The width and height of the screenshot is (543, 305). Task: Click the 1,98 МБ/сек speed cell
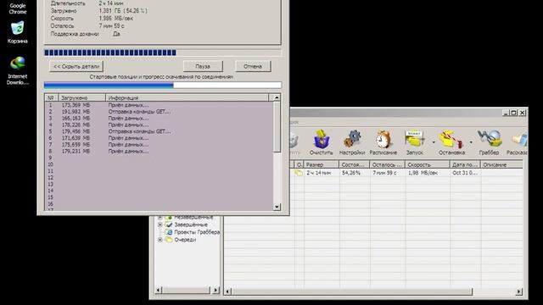(423, 173)
